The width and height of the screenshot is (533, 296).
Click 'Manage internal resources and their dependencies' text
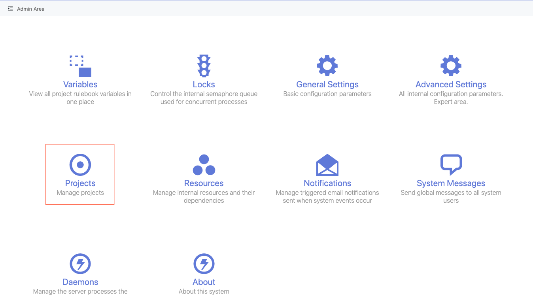204,196
